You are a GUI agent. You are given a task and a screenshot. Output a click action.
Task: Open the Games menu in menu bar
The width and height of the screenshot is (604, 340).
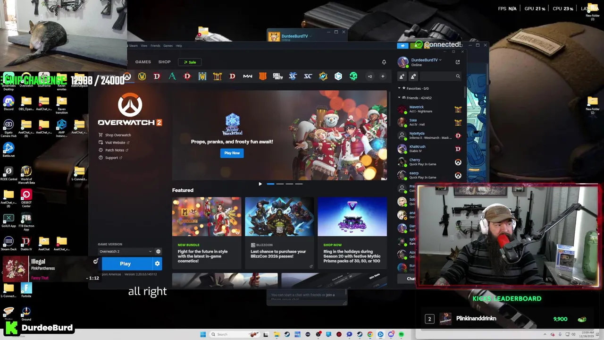click(x=168, y=46)
